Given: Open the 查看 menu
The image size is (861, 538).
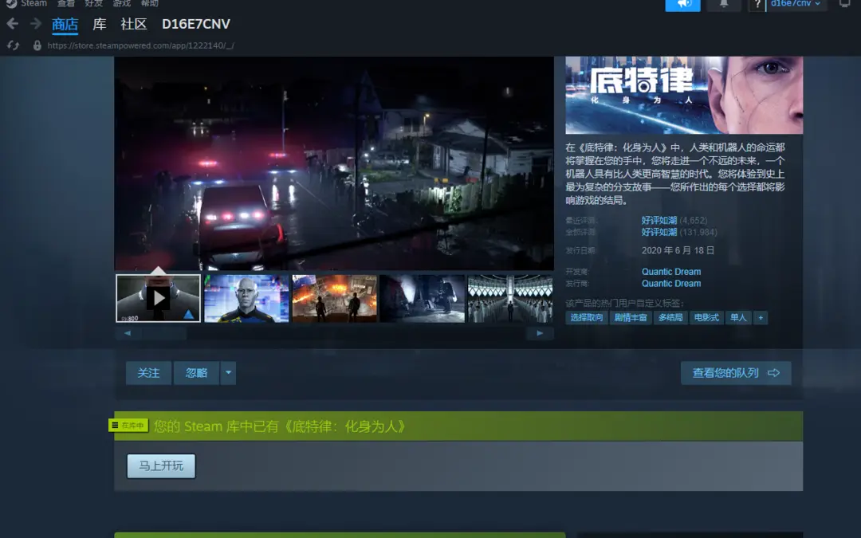Looking at the screenshot, I should 66,3.
